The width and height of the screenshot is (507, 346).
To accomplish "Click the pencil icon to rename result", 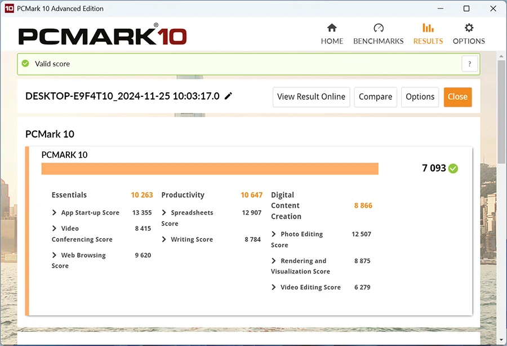I will pos(228,96).
